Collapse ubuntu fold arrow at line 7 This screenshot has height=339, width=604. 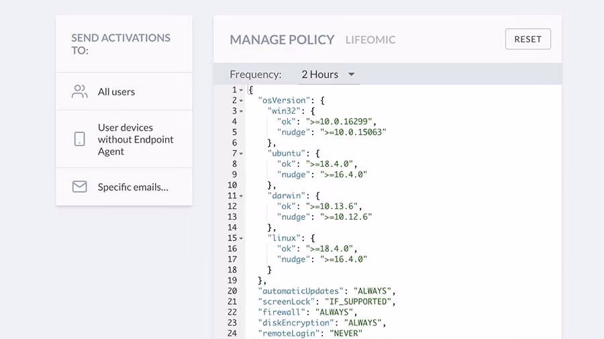pos(241,153)
